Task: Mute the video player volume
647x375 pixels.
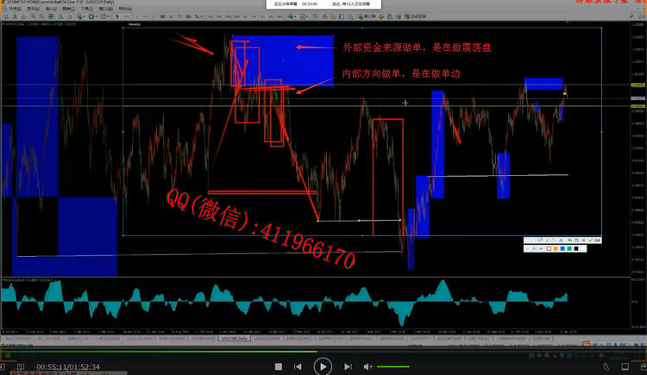Action: (367, 366)
